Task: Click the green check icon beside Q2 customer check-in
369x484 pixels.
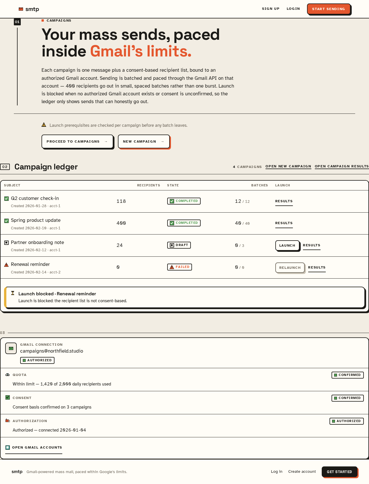Action: (6, 198)
